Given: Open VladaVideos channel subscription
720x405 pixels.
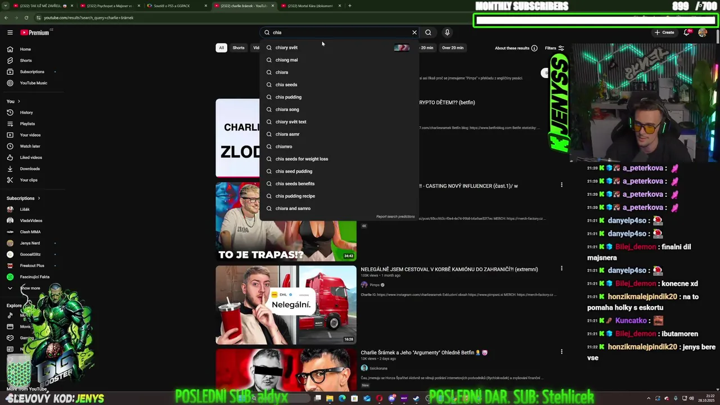Looking at the screenshot, I should pos(31,220).
